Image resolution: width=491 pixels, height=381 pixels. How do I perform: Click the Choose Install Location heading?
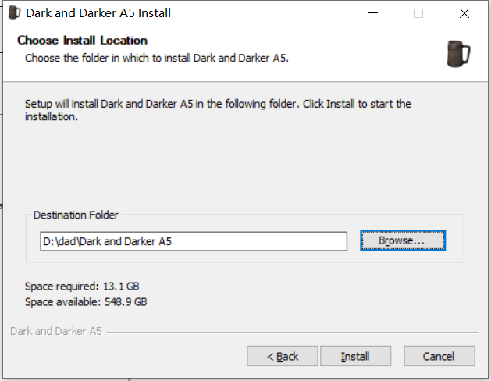pyautogui.click(x=83, y=41)
